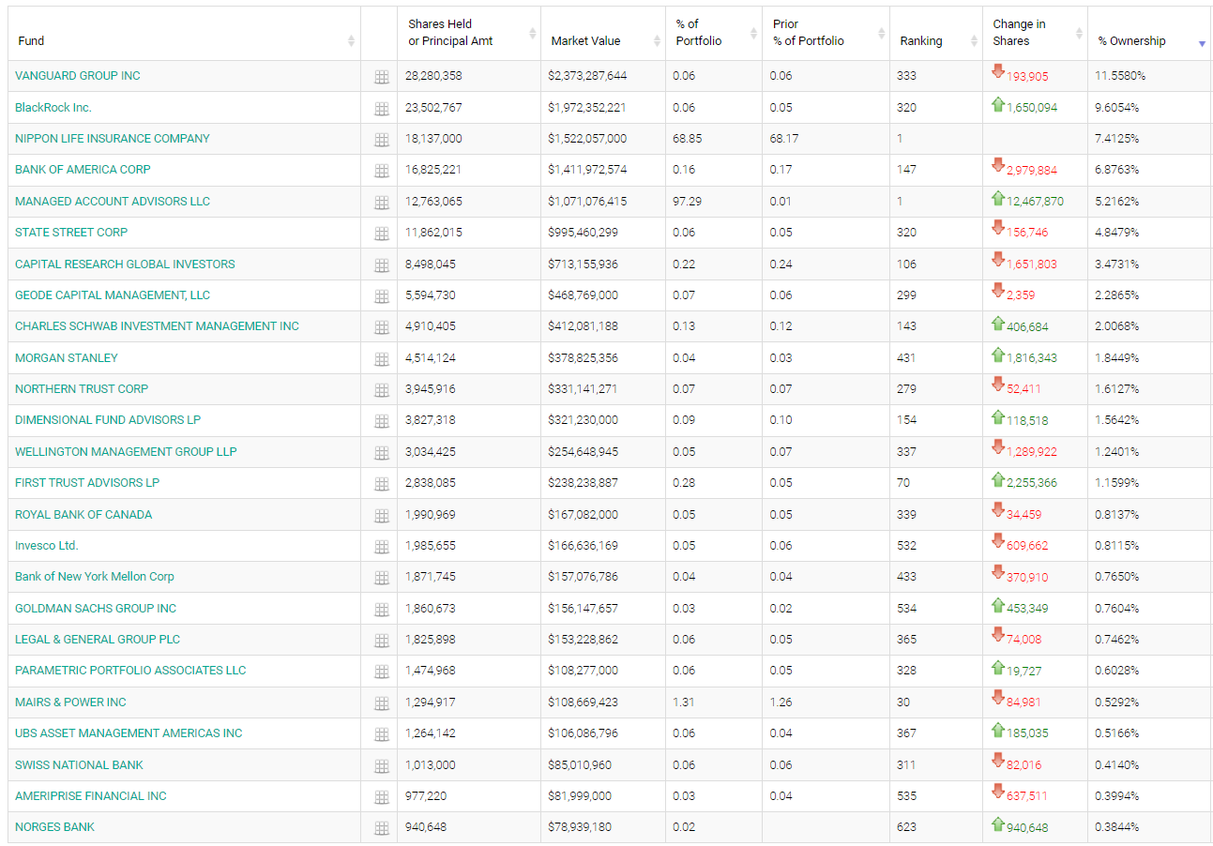
Task: Open grid icon in VANGUARD GROUP INC row
Action: click(x=381, y=78)
